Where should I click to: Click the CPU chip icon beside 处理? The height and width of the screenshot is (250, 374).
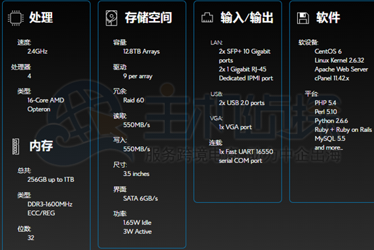pos(16,18)
